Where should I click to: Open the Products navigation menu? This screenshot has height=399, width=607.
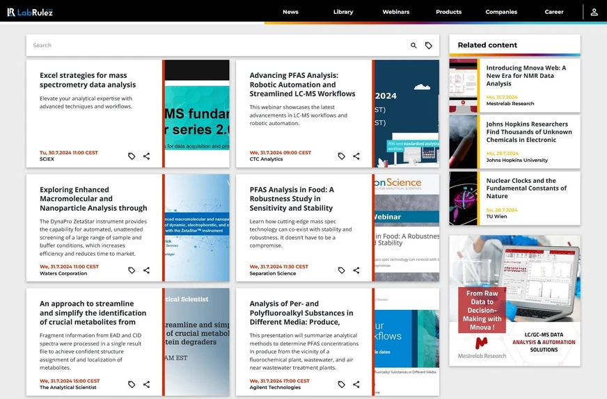click(448, 12)
